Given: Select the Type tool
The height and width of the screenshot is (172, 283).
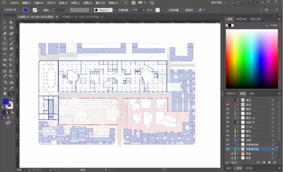Looking at the screenshot, I should (x=5, y=38).
